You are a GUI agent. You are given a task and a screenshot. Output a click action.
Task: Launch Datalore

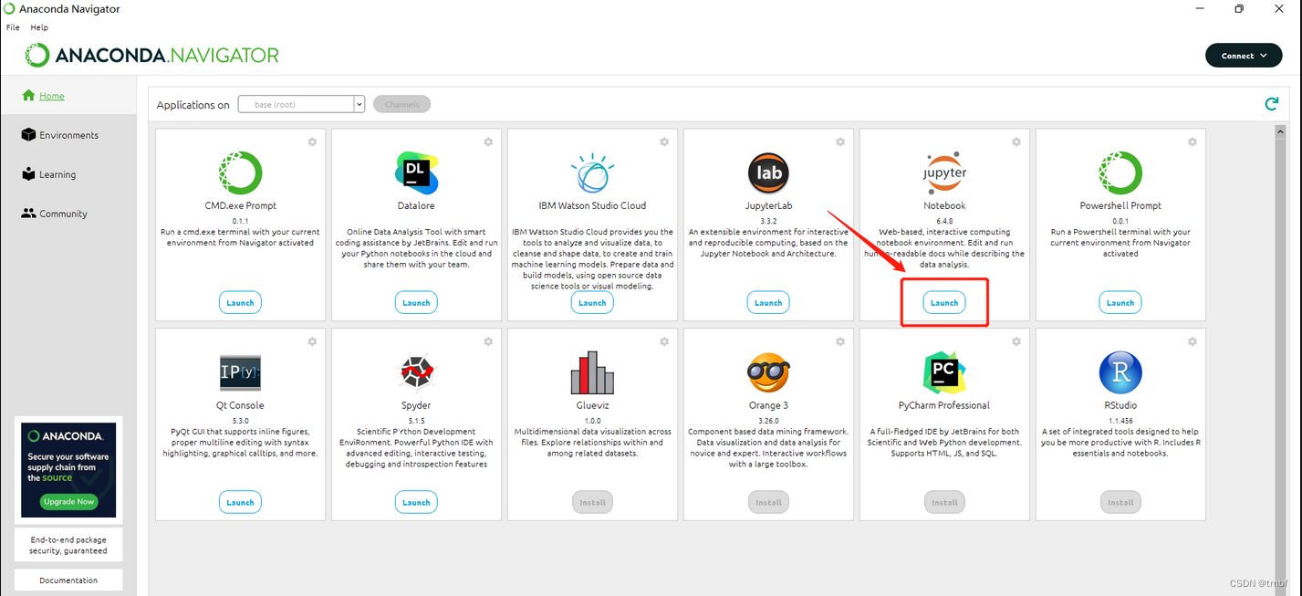(x=416, y=302)
